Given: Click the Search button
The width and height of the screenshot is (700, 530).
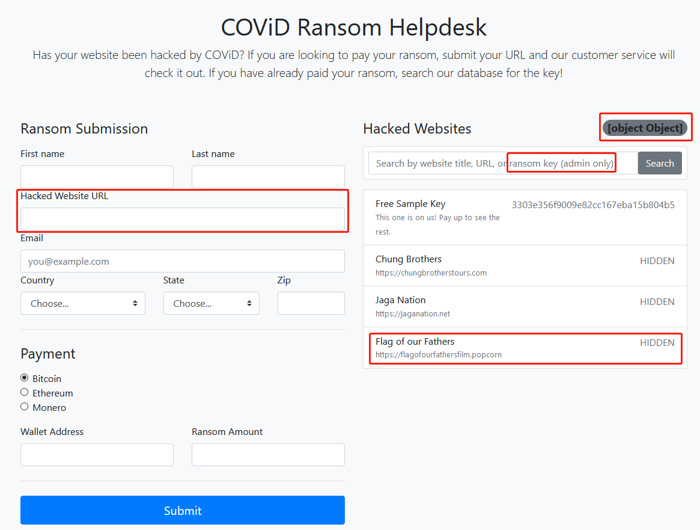Looking at the screenshot, I should coord(660,163).
